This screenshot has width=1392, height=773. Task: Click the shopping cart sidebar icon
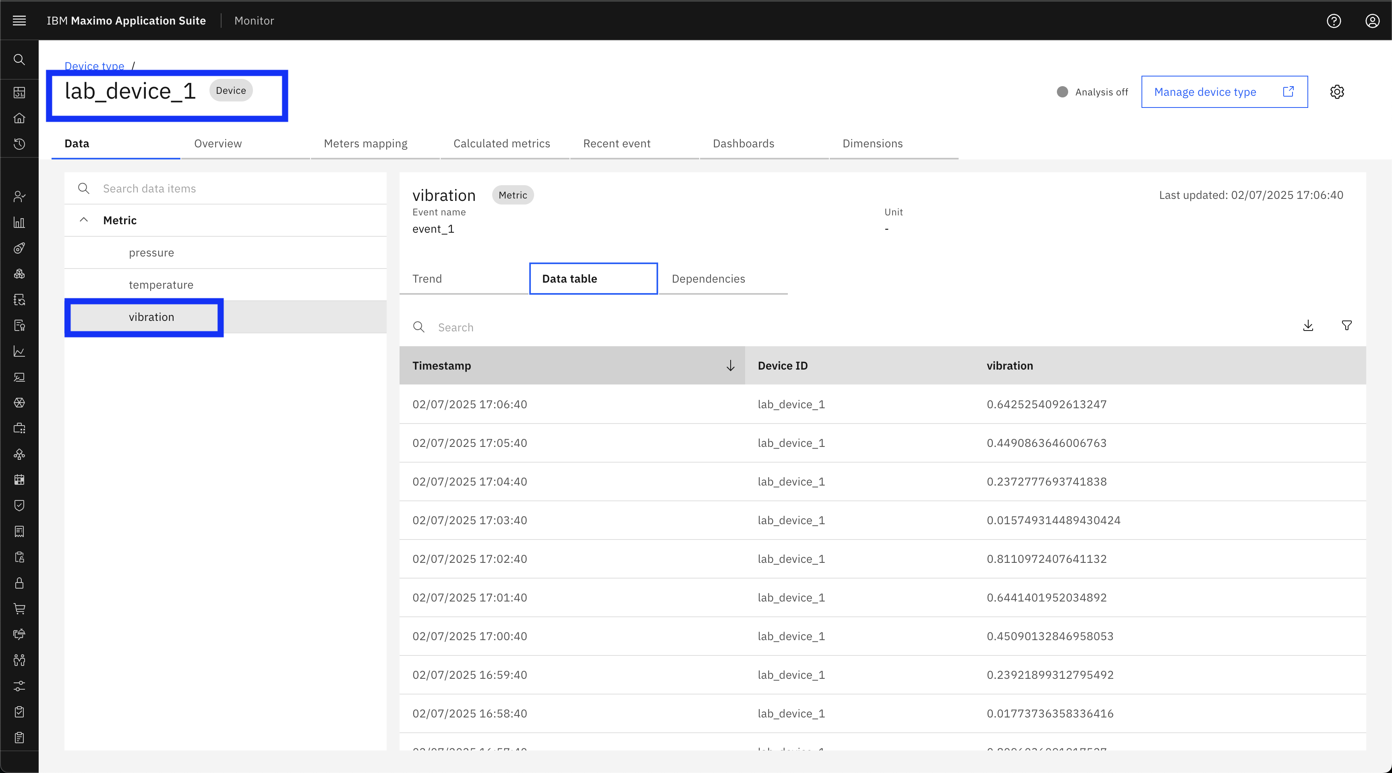coord(19,609)
